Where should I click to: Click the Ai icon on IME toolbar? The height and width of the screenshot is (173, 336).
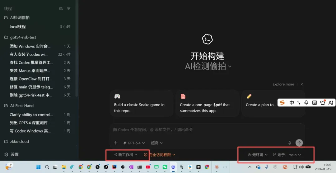point(331,102)
